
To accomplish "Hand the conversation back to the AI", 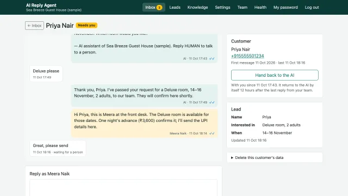I will [x=275, y=75].
